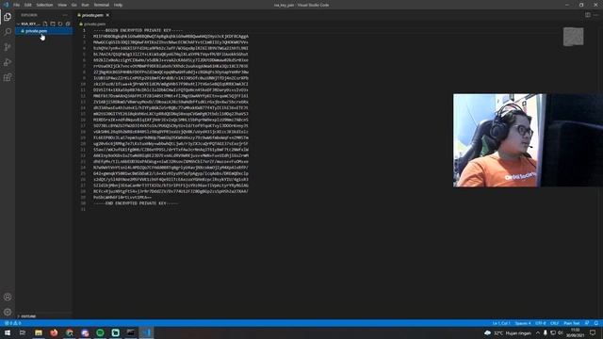Click the END ENCRYPTED PRIVATE KEY line
The height and width of the screenshot is (339, 603).
[x=136, y=203]
